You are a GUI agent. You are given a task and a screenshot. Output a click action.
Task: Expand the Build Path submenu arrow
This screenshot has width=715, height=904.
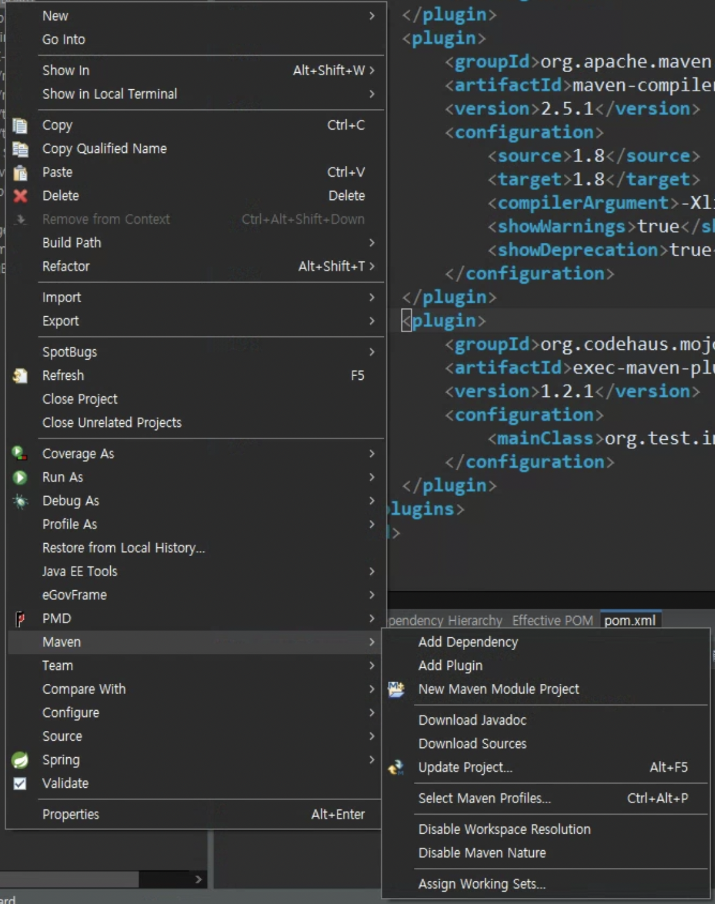(372, 243)
